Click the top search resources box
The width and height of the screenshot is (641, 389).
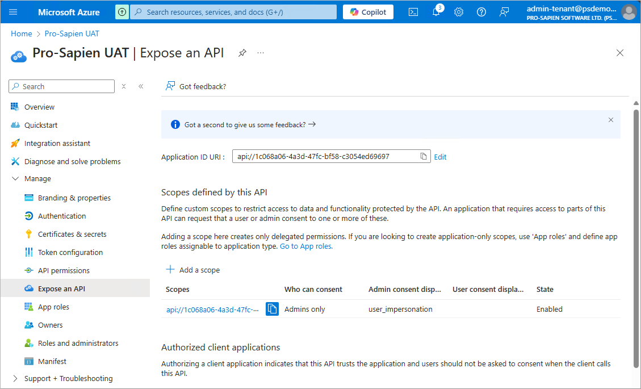233,12
